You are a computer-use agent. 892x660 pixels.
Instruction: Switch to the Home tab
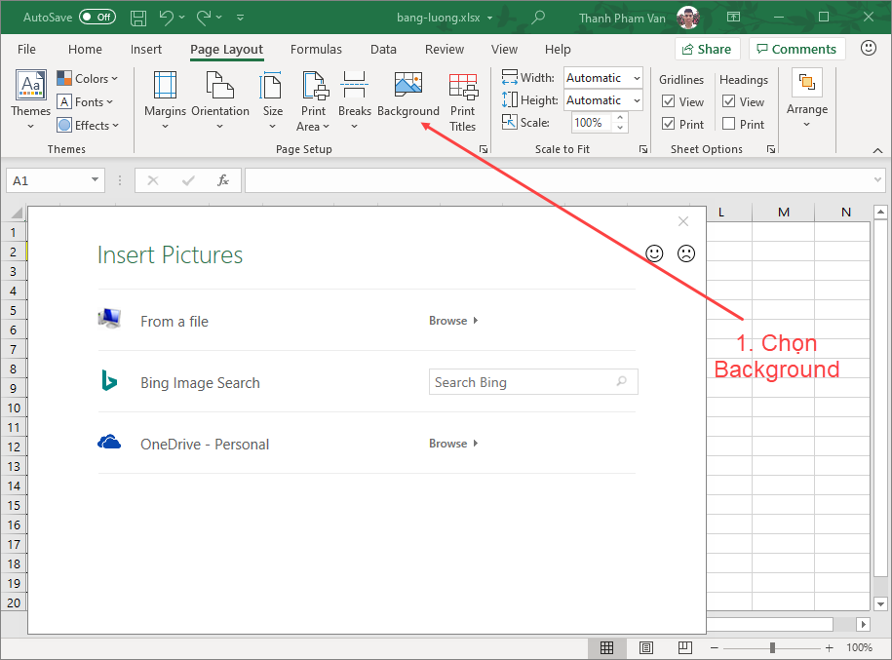point(86,50)
